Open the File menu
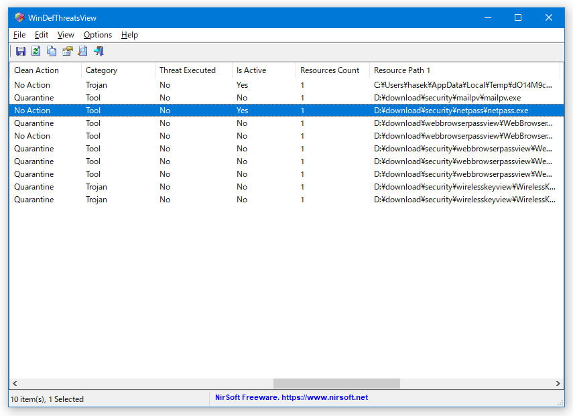573x416 pixels. 19,35
